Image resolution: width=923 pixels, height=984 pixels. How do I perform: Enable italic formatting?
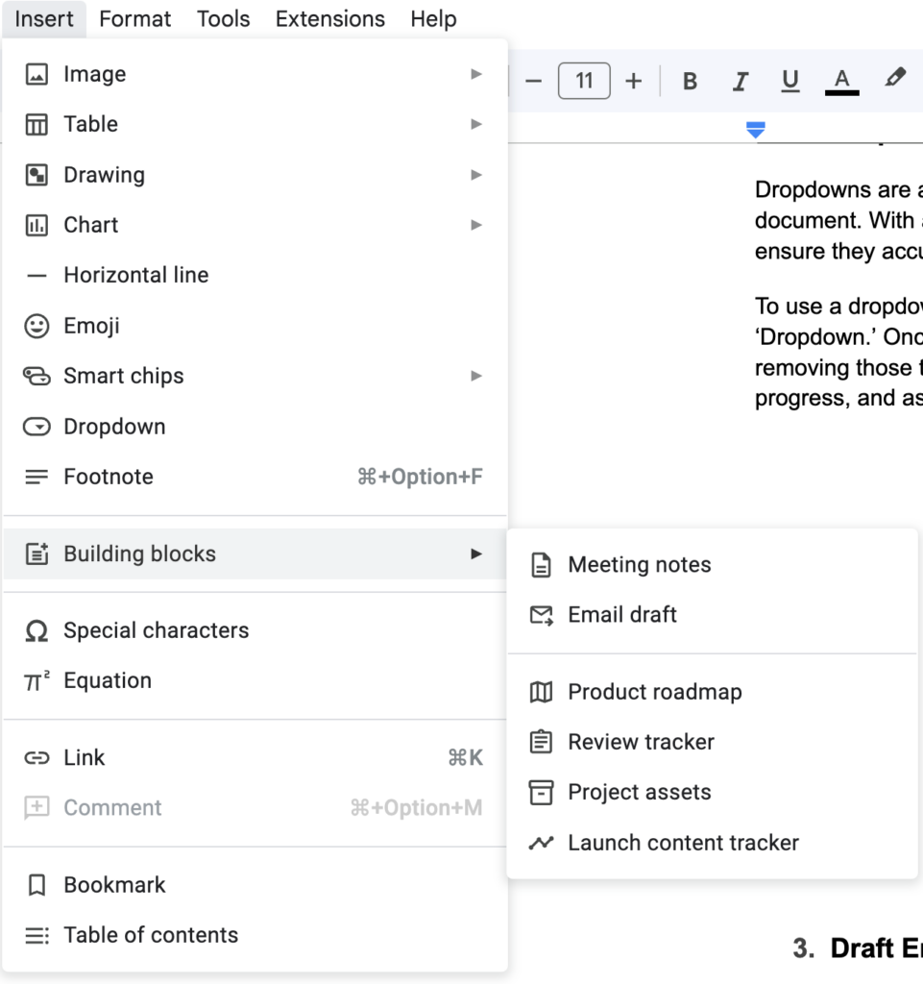tap(740, 81)
